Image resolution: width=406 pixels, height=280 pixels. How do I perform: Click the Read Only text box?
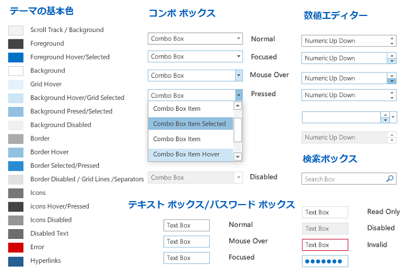tap(325, 213)
